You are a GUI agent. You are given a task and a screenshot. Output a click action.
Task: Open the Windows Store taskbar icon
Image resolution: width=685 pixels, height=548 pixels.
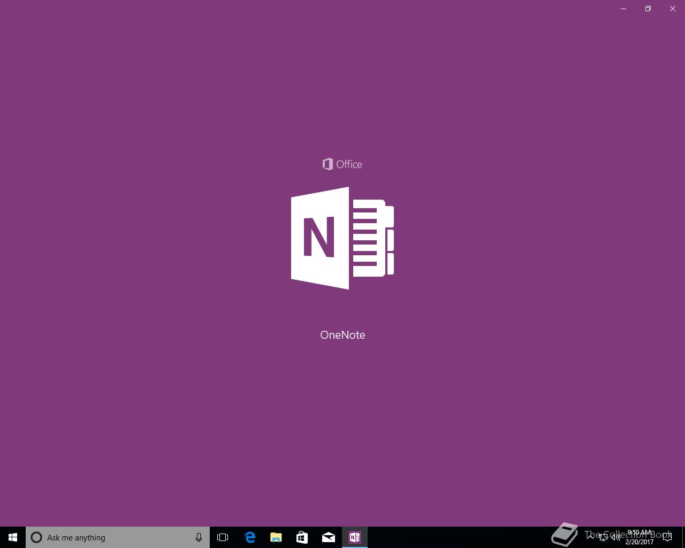302,537
